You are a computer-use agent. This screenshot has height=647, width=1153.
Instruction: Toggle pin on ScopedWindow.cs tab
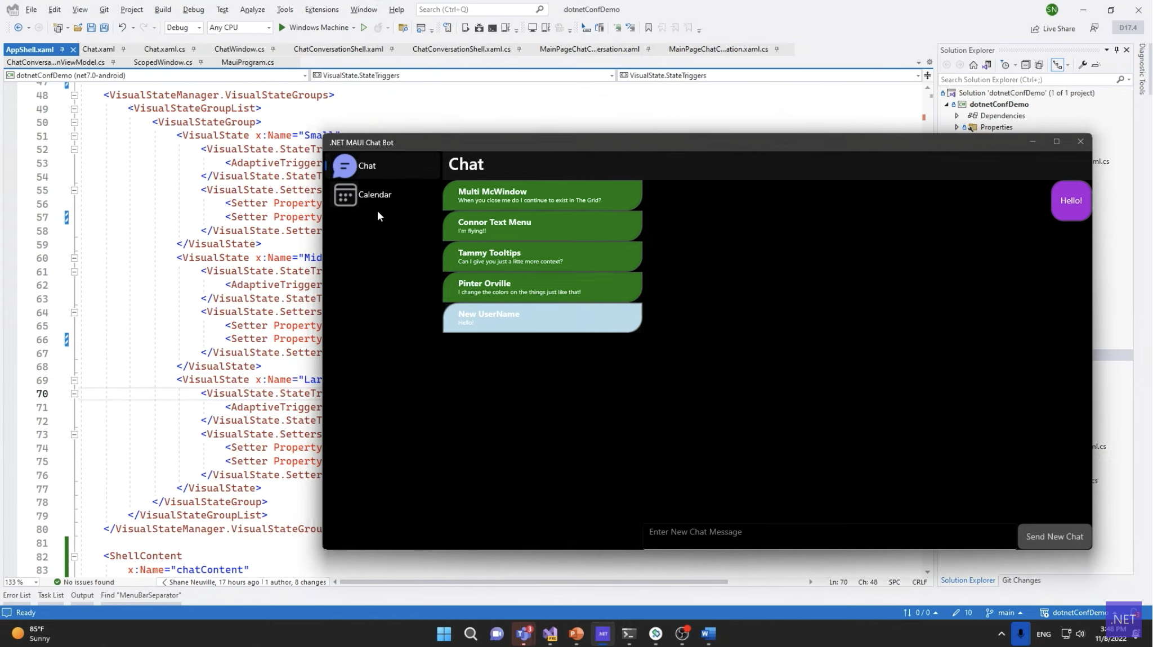coord(200,62)
